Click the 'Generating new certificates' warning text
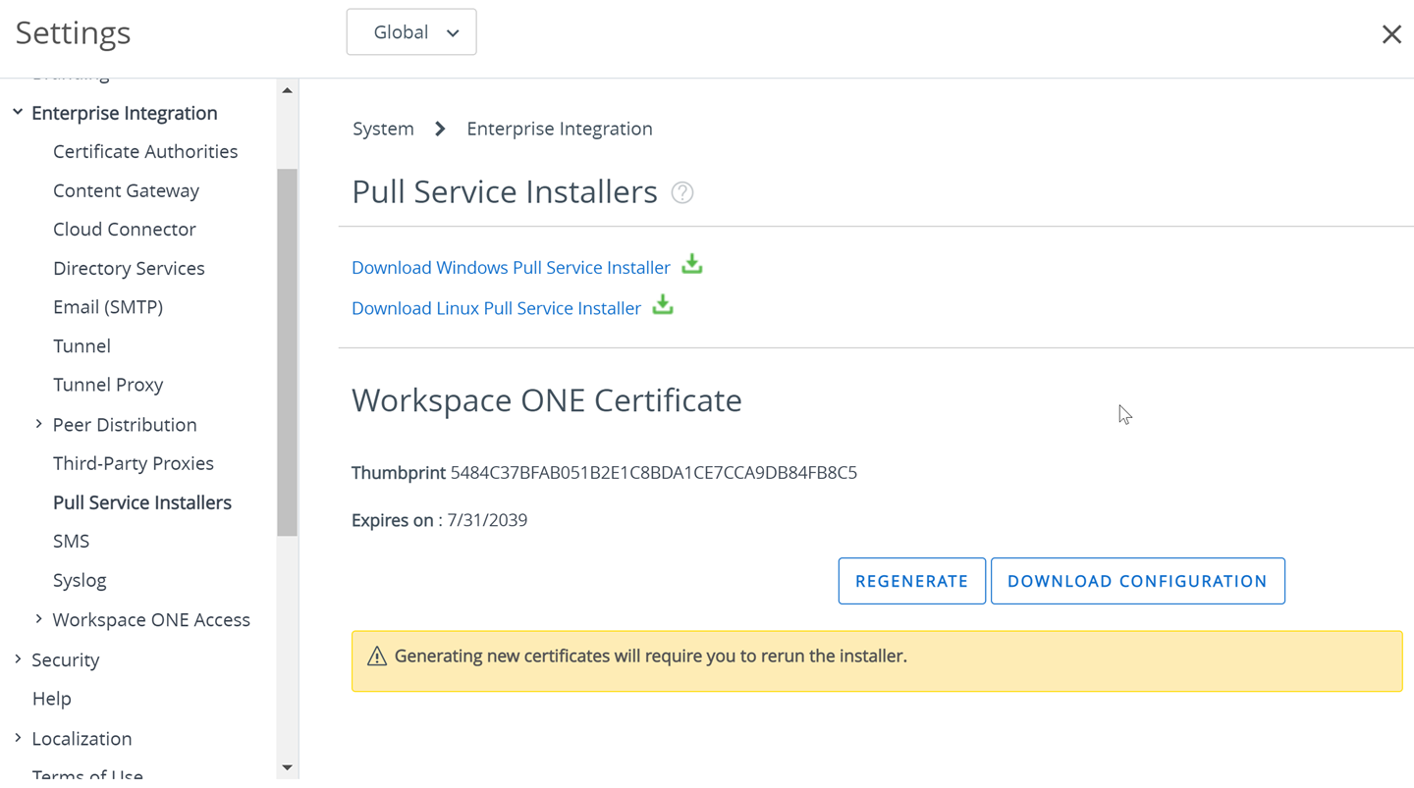The image size is (1414, 788). coord(651,656)
